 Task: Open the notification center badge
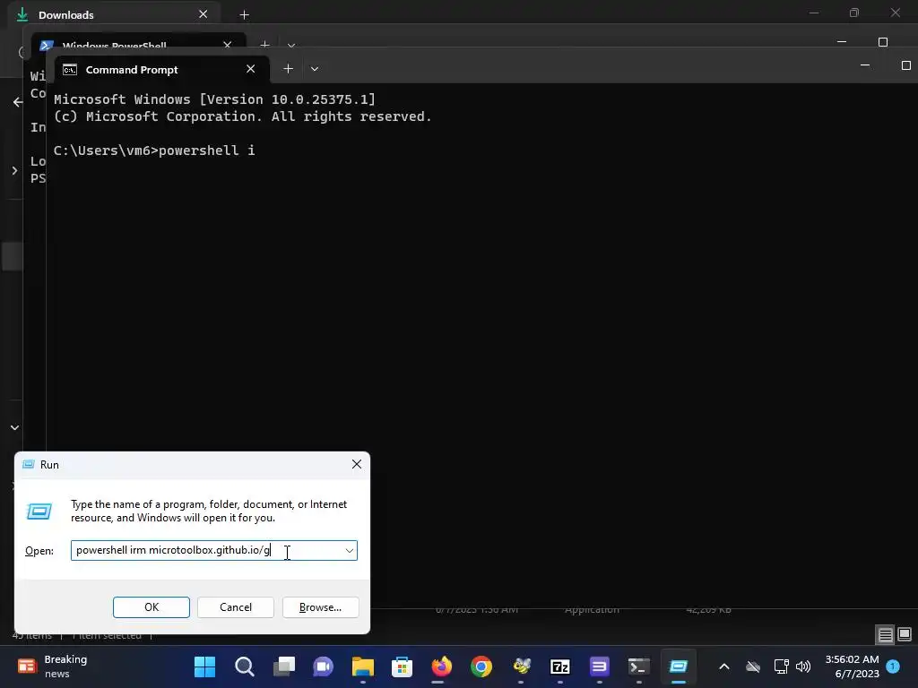894,666
